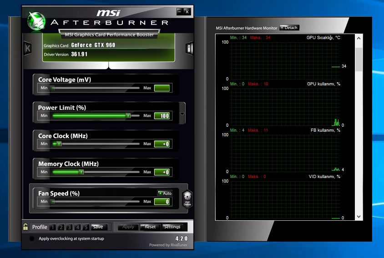The width and height of the screenshot is (384, 258).
Task: Close the Afterburner window
Action: [x=187, y=11]
